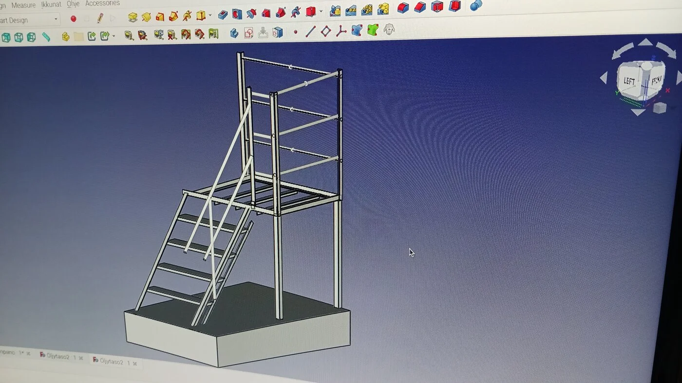Expand the subtractive primitive dropdown arrow
Image resolution: width=682 pixels, height=383 pixels.
click(321, 11)
